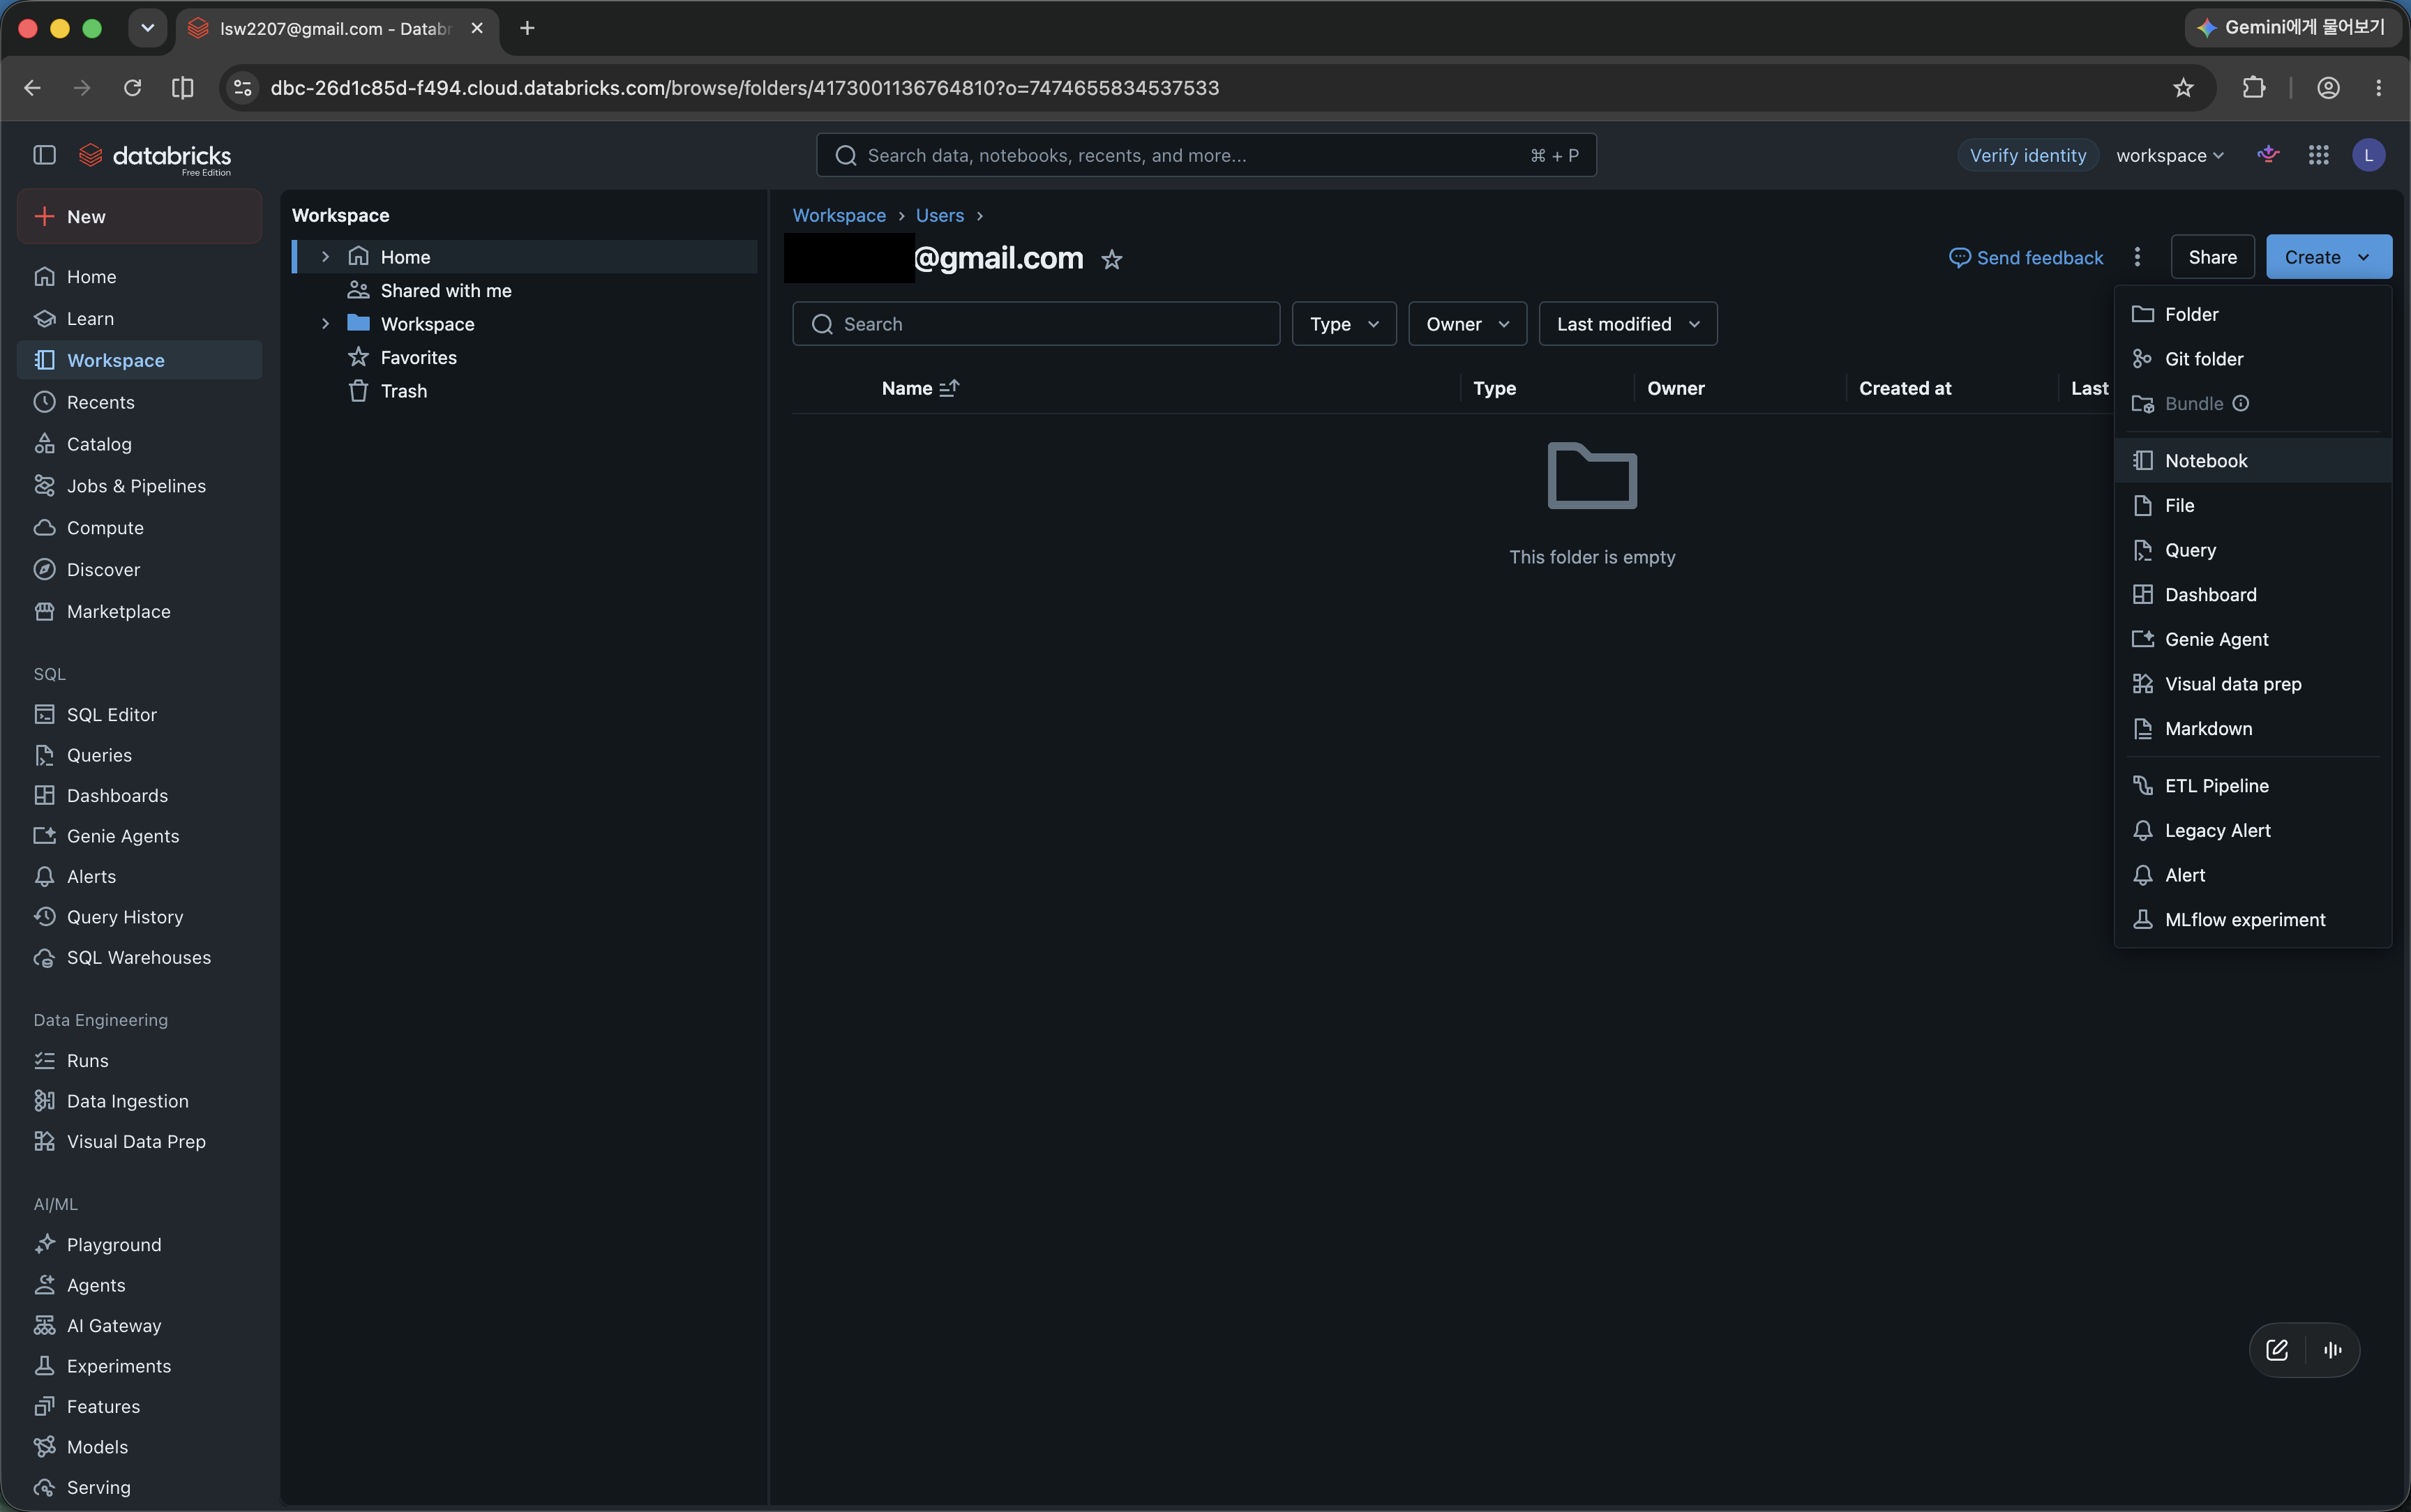The height and width of the screenshot is (1512, 2411).
Task: Open the Type filter dropdown
Action: (x=1344, y=324)
